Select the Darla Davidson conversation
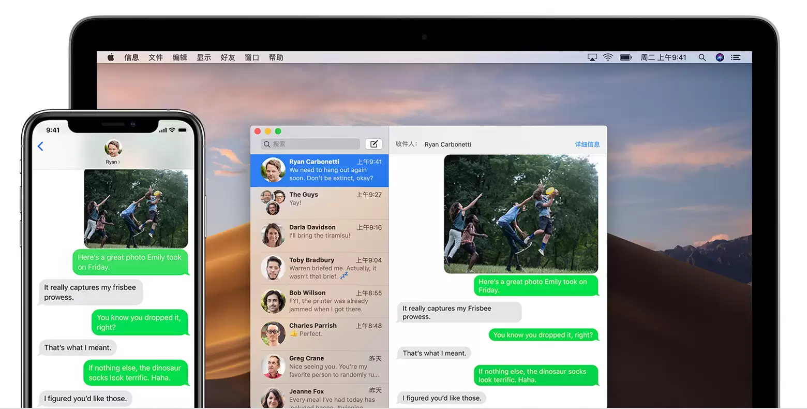This screenshot has width=807, height=409. click(319, 236)
